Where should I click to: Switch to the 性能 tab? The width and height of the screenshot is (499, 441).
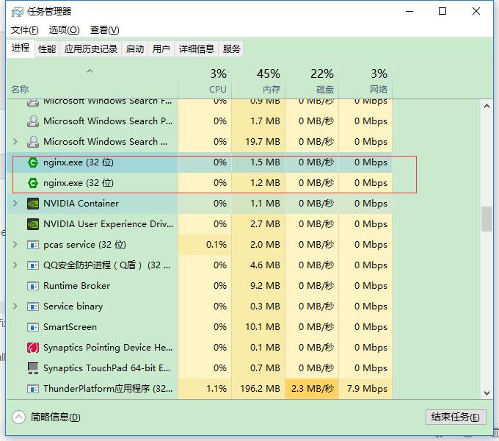[47, 49]
